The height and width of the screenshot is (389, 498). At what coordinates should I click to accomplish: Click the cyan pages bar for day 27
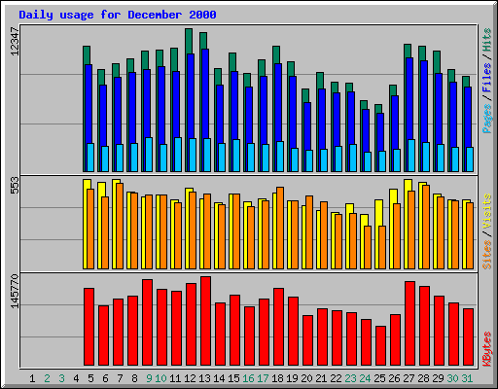tap(411, 156)
